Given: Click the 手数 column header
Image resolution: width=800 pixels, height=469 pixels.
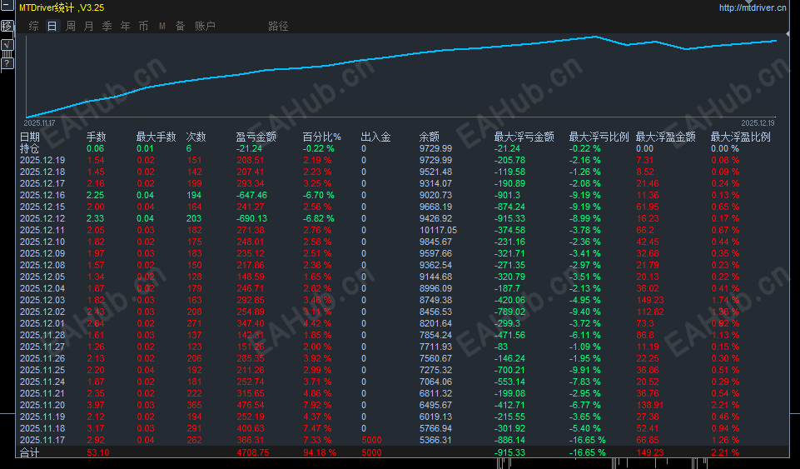Looking at the screenshot, I should click(96, 137).
